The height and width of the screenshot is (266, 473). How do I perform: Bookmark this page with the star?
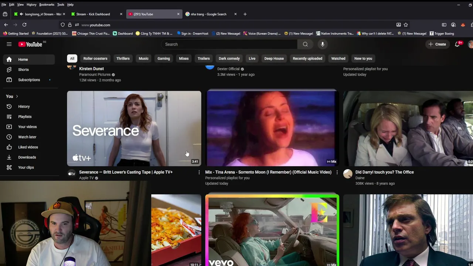pyautogui.click(x=406, y=25)
